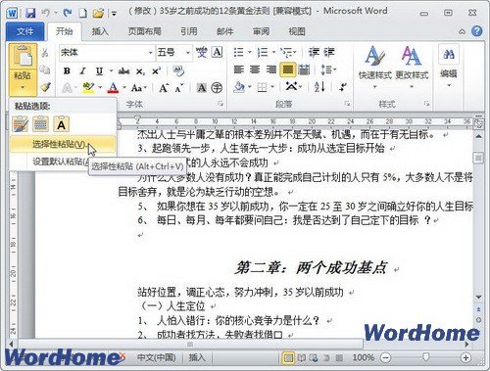
Task: Click the Grow Font icon
Action: 164,88
